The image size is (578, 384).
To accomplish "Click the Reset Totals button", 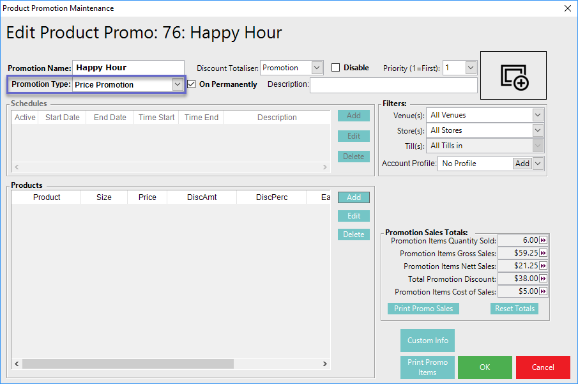I will coord(515,309).
